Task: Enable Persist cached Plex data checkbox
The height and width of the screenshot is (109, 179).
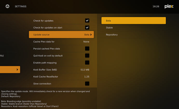Action: 87,49
